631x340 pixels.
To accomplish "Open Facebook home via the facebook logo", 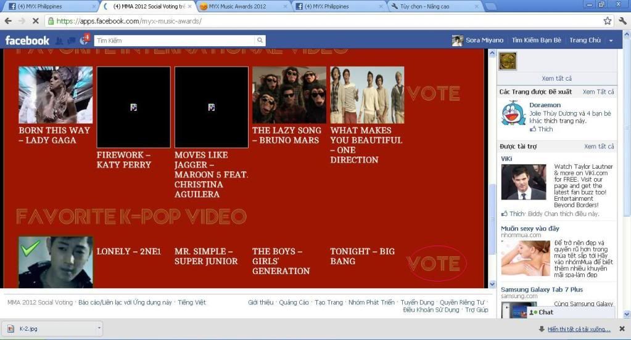I will pyautogui.click(x=27, y=40).
